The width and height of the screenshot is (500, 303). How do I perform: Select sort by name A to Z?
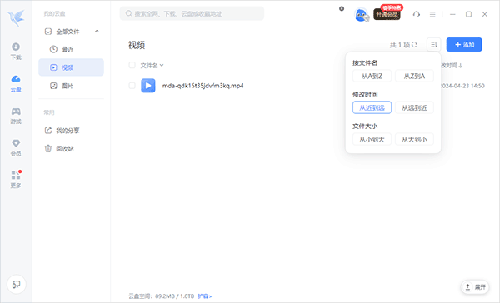[372, 76]
